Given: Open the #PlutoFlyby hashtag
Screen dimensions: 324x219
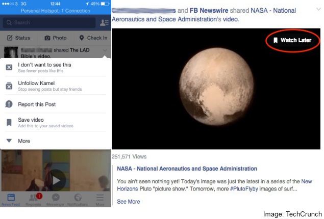Looking at the screenshot, I should pyautogui.click(x=244, y=189).
